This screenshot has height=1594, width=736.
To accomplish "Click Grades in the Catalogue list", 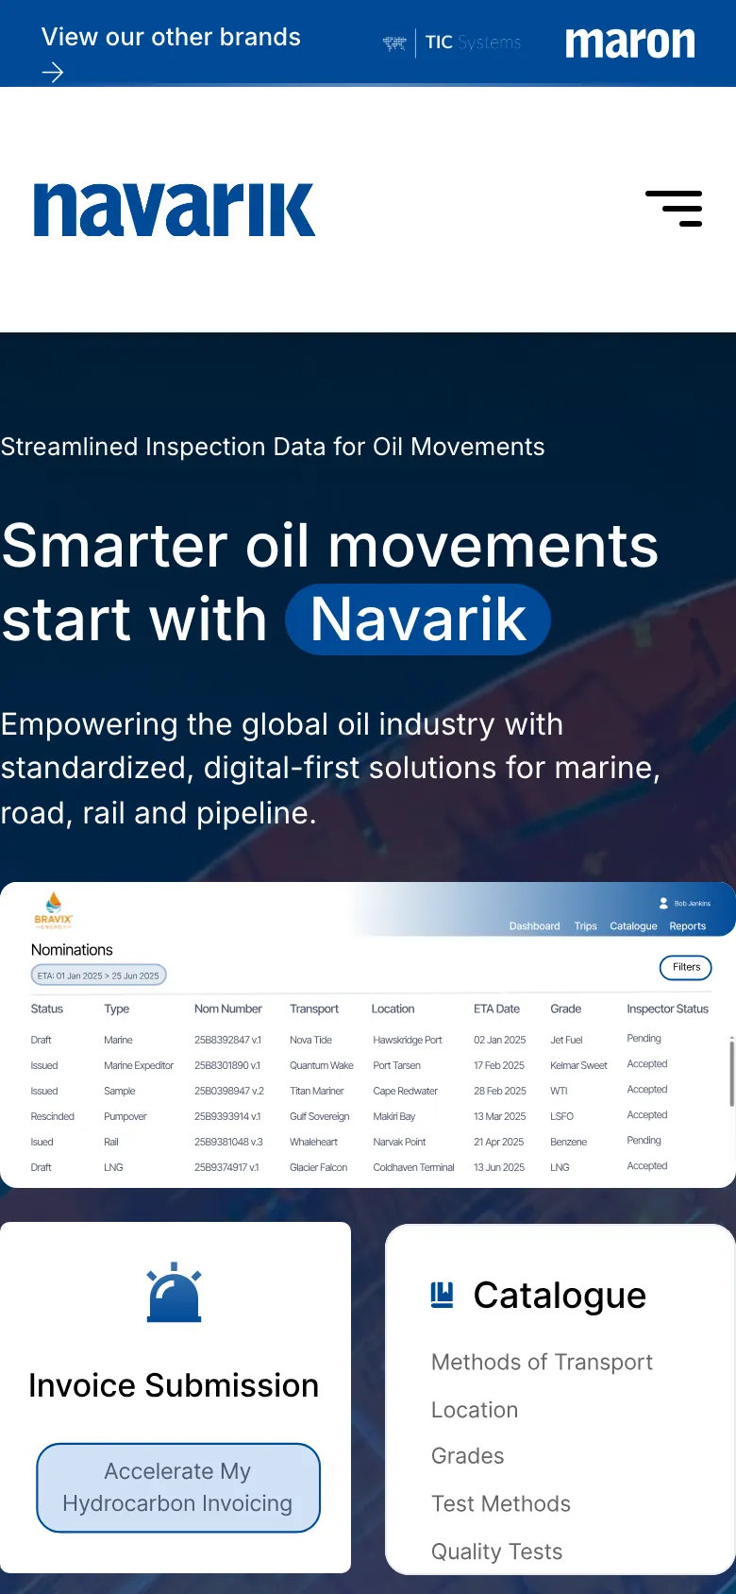I will click(x=468, y=1456).
